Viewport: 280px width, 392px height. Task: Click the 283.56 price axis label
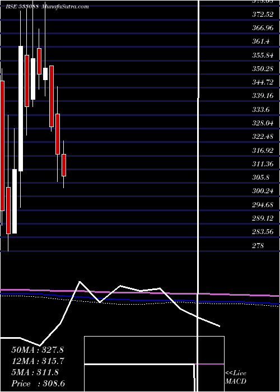click(x=263, y=232)
